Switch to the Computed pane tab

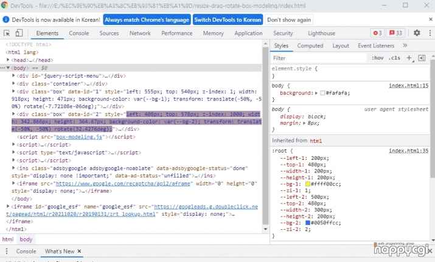(310, 46)
